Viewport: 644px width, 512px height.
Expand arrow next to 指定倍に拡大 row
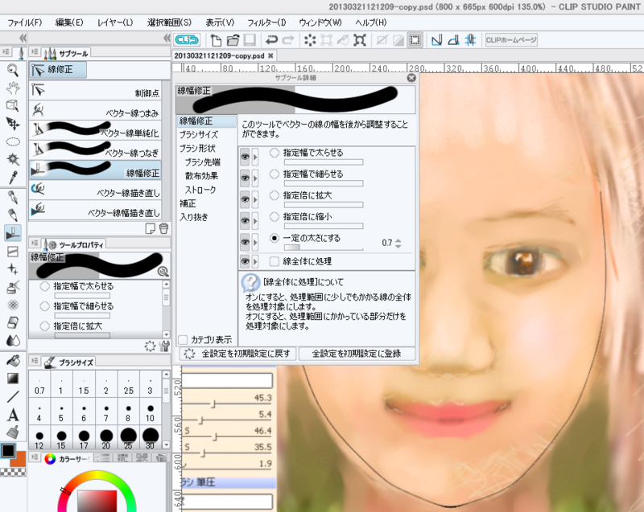[x=255, y=199]
